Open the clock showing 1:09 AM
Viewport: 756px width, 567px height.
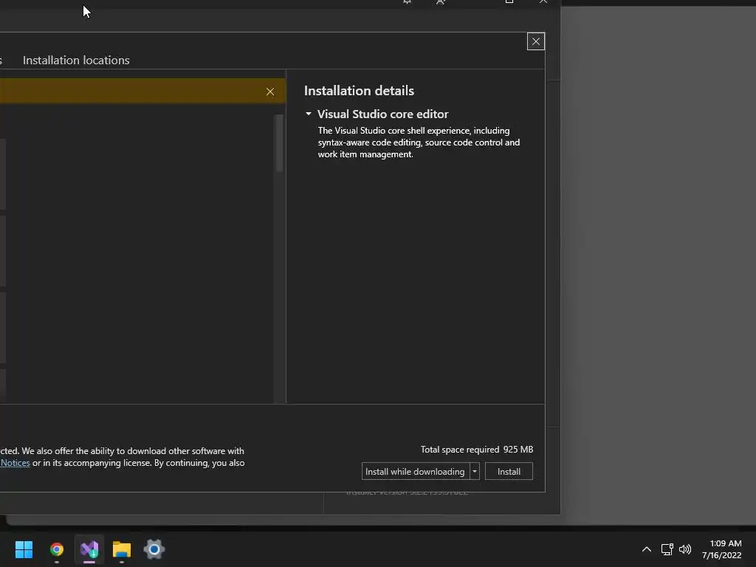click(x=722, y=549)
